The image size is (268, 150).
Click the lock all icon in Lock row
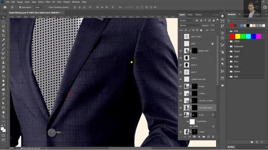[x=201, y=30]
